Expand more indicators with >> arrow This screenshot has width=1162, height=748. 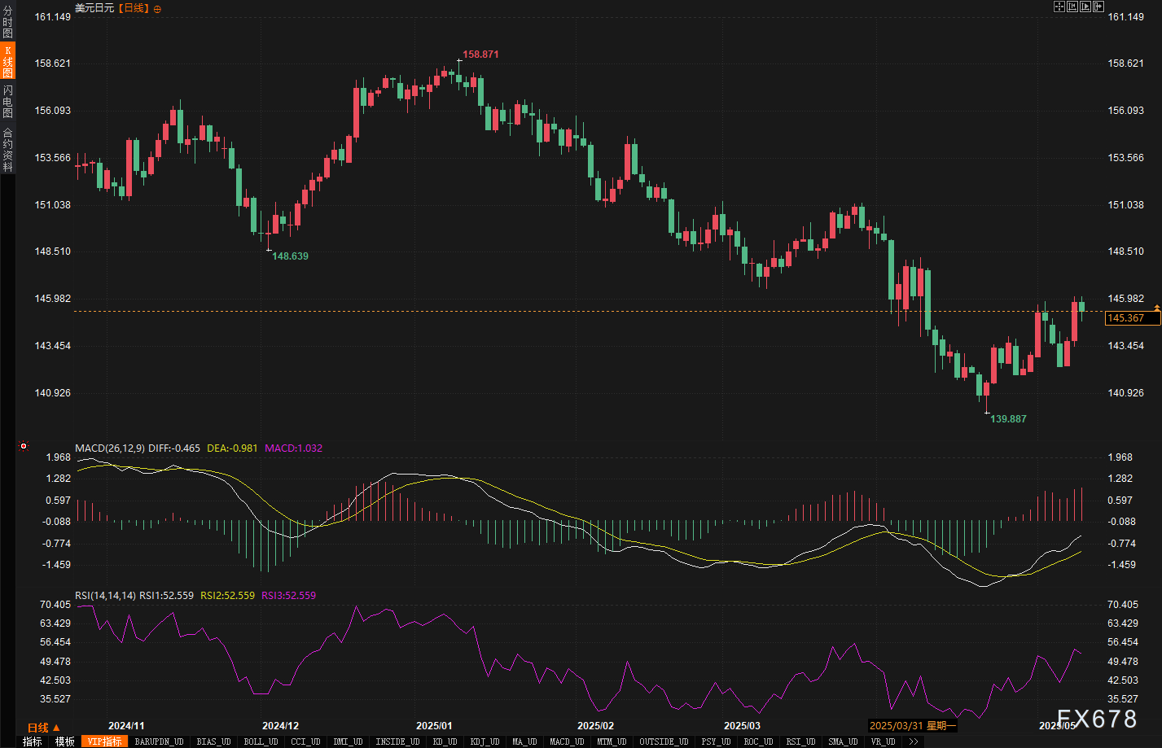pyautogui.click(x=914, y=741)
